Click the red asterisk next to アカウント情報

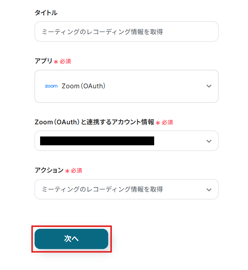pyautogui.click(x=158, y=123)
